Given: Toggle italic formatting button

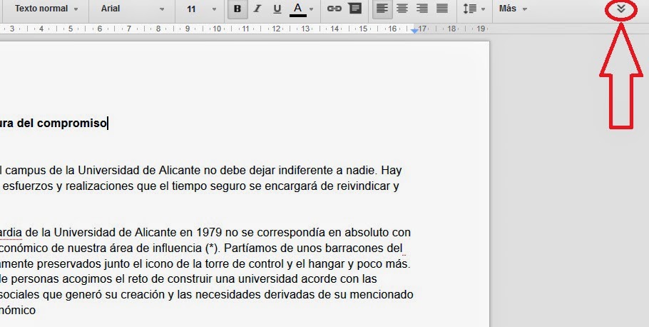Looking at the screenshot, I should (x=257, y=9).
